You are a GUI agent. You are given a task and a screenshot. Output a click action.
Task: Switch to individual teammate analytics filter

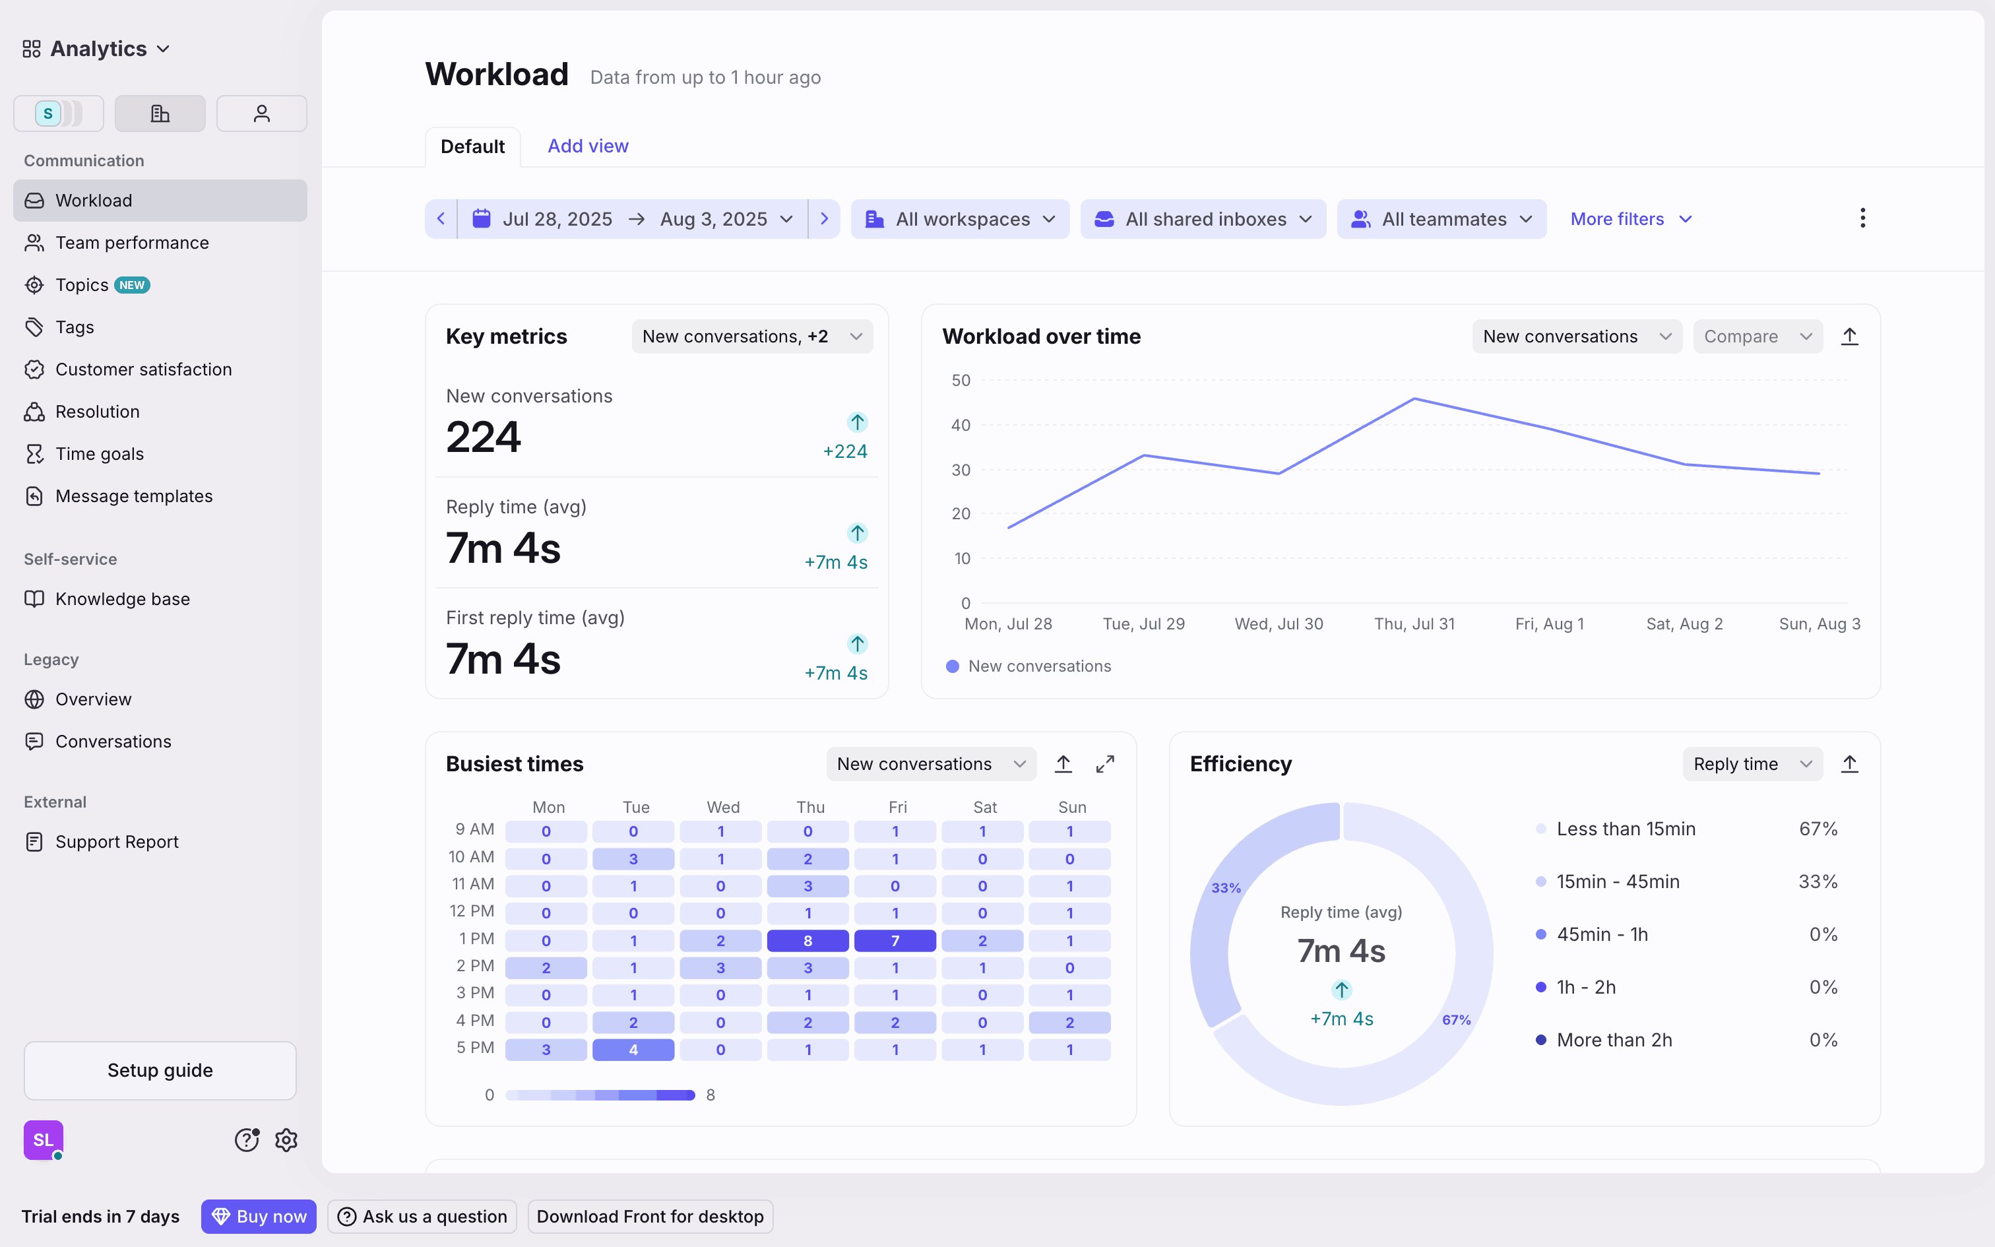click(261, 113)
